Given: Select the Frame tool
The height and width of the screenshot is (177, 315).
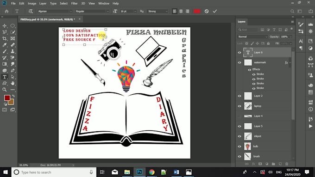Looking at the screenshot, I should [x=13, y=38].
